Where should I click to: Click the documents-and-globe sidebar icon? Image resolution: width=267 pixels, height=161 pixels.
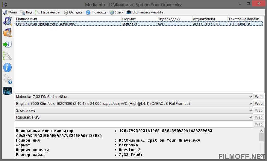pyautogui.click(x=7, y=79)
